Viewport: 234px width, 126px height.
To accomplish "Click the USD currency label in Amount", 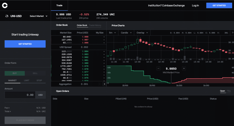I will click(41, 95).
